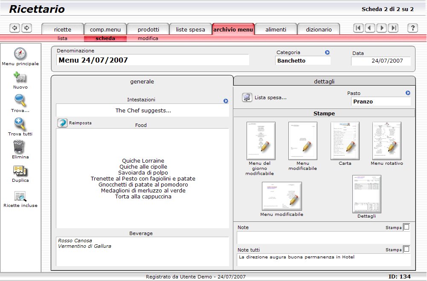Click the Categoria field Banchetto
Screen dimensions: 427x281
point(303,60)
